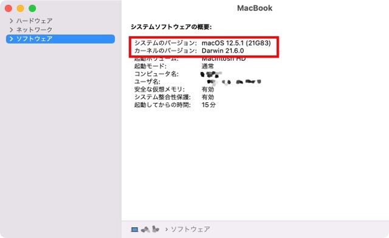The height and width of the screenshot is (238, 389).
Task: Expand the ハードウェア category chevron
Action: click(x=11, y=21)
